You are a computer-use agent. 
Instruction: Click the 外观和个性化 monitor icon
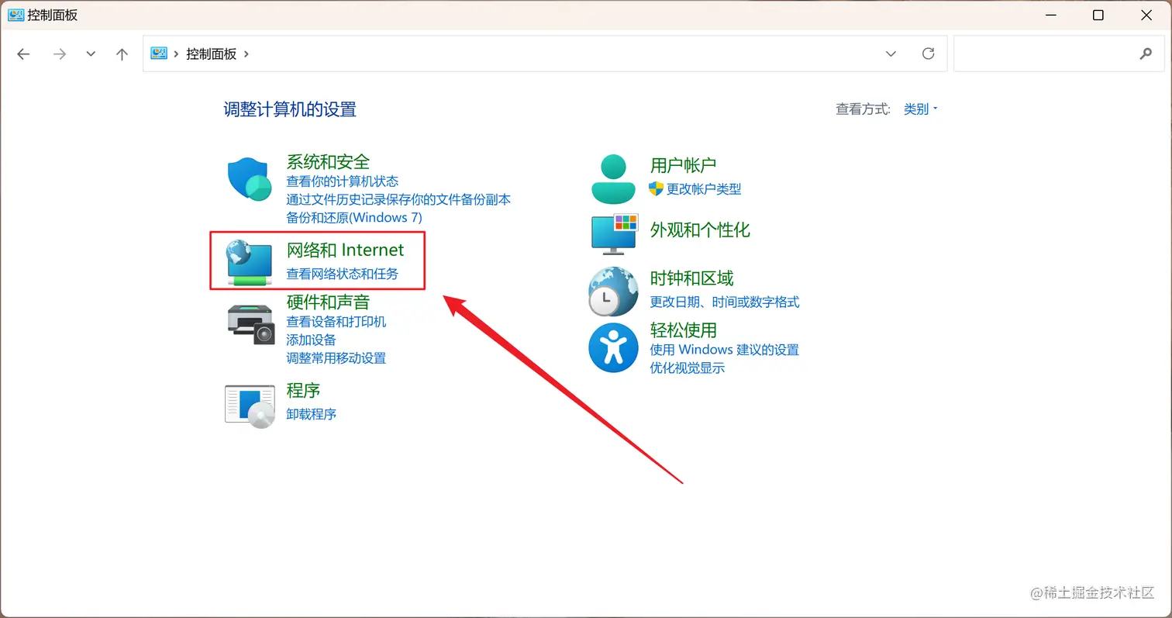[612, 235]
